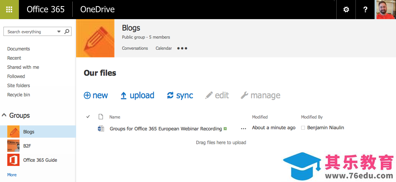The width and height of the screenshot is (396, 182).
Task: Expand the search scope dropdown arrow
Action: coord(59,32)
